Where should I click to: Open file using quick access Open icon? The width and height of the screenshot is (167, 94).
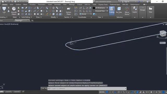point(6,2)
